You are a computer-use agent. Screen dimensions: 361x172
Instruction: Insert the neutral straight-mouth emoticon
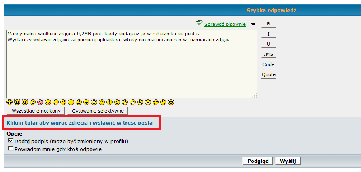(79, 102)
